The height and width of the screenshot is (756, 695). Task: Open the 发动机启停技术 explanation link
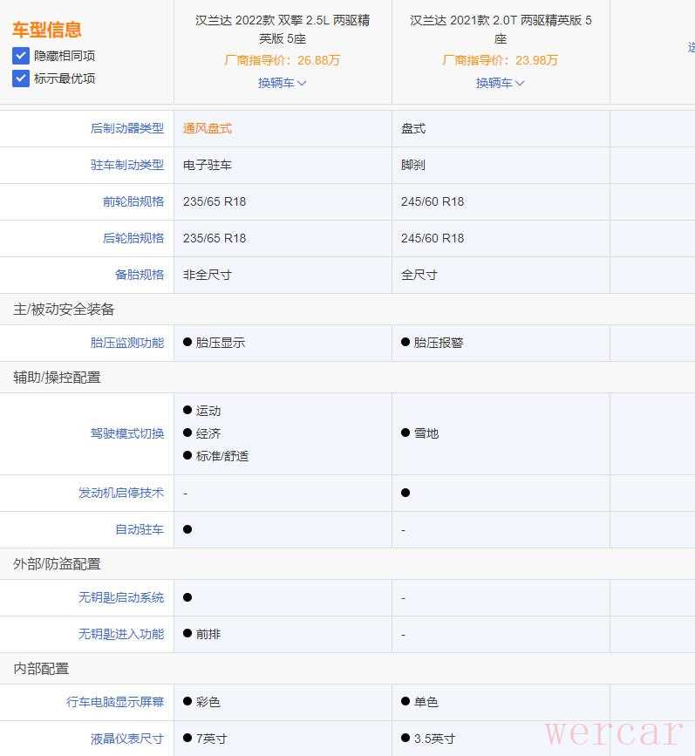(x=121, y=493)
